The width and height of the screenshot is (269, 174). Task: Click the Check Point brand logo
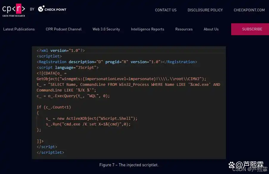[52, 9]
